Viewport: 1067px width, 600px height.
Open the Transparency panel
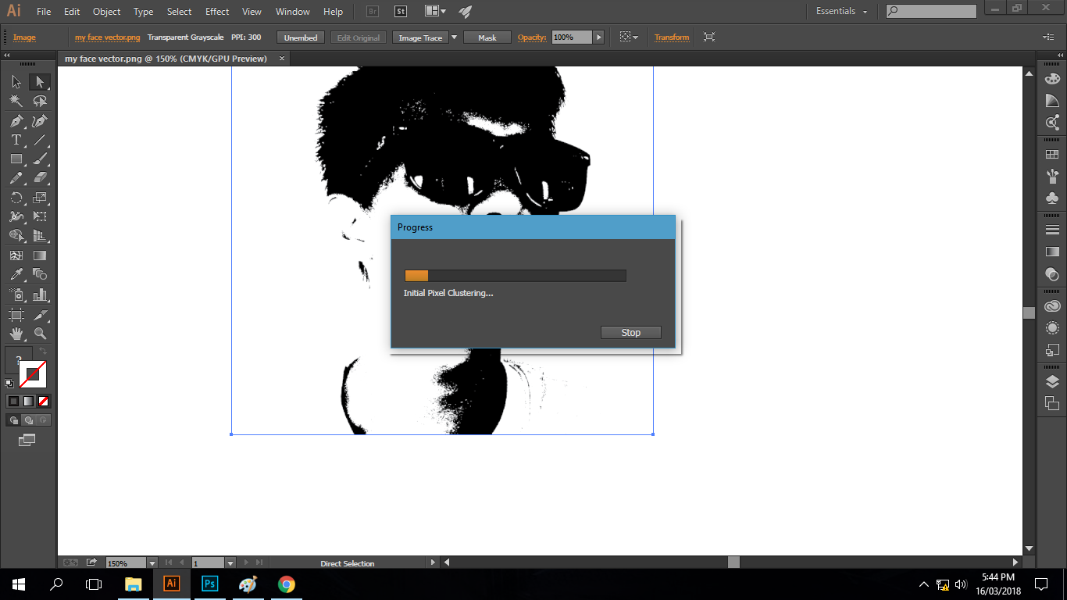click(1052, 273)
